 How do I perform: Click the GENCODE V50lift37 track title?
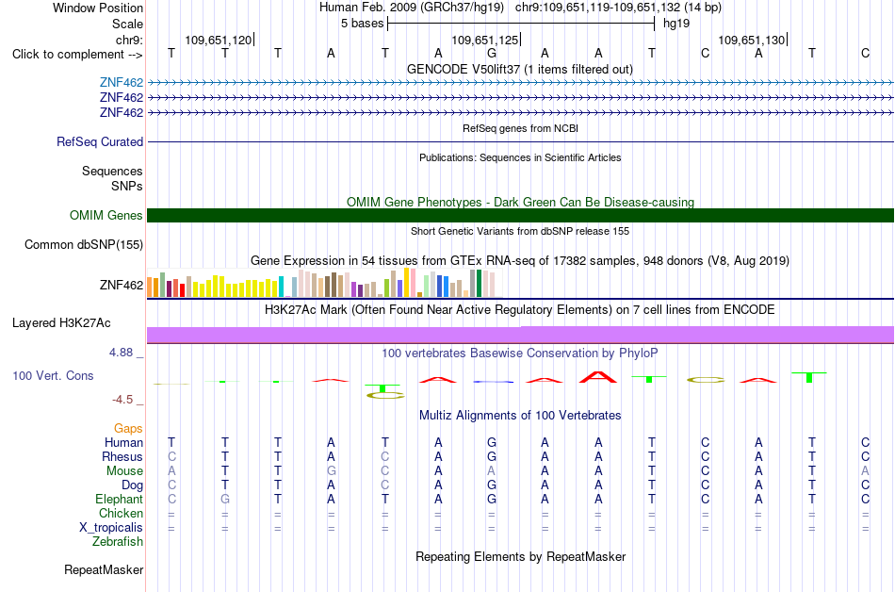[519, 69]
